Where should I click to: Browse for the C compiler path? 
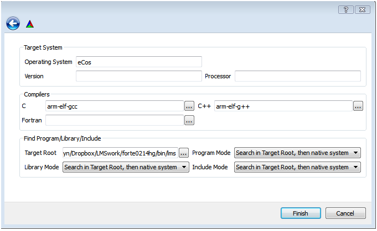pyautogui.click(x=189, y=106)
